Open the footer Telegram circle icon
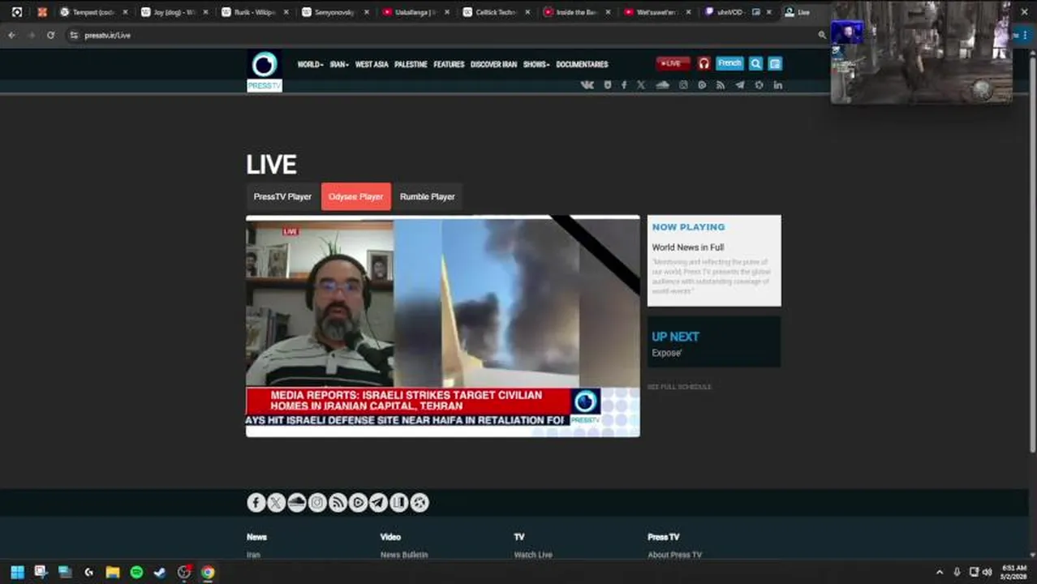Image resolution: width=1037 pixels, height=584 pixels. (x=378, y=503)
